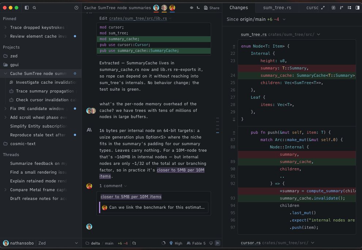Change the High reasoning effort setting
The height and width of the screenshot is (250, 362).
[176, 243]
